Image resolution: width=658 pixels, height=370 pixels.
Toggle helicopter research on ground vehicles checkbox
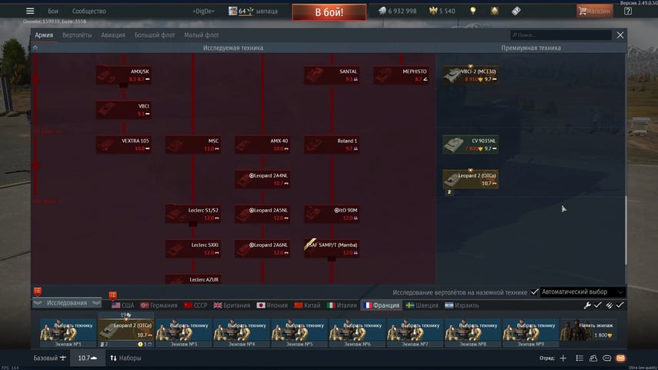pos(534,292)
